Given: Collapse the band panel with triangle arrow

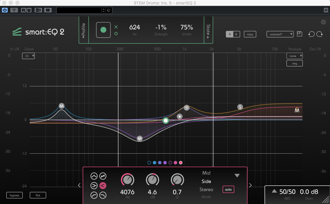Looking at the screenshot, I should (237, 176).
